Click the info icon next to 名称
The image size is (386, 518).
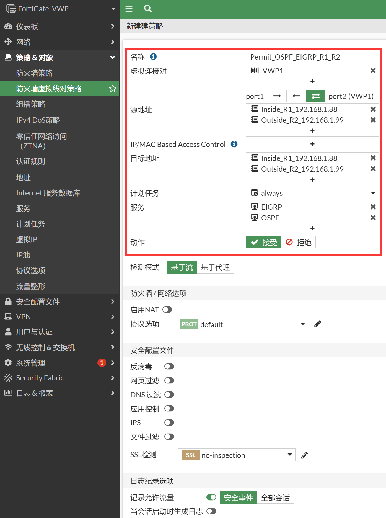153,57
